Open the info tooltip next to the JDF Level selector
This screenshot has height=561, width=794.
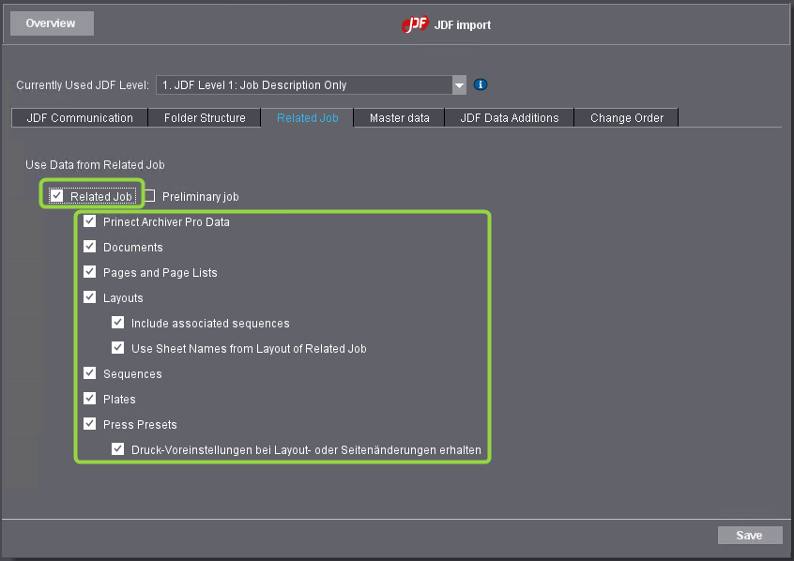481,84
